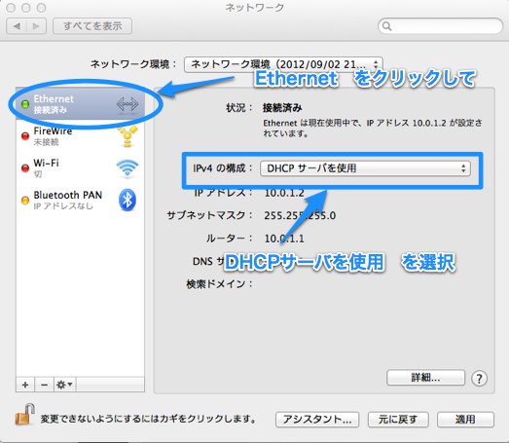Screen dimensions: 509x443
Task: Click the アシスタント... button
Action: pyautogui.click(x=317, y=420)
